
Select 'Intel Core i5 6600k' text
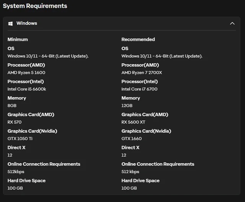(x=27, y=89)
